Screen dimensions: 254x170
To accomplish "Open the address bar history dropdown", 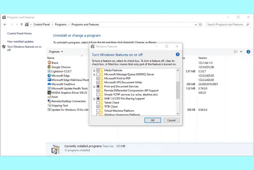I will [x=196, y=25].
